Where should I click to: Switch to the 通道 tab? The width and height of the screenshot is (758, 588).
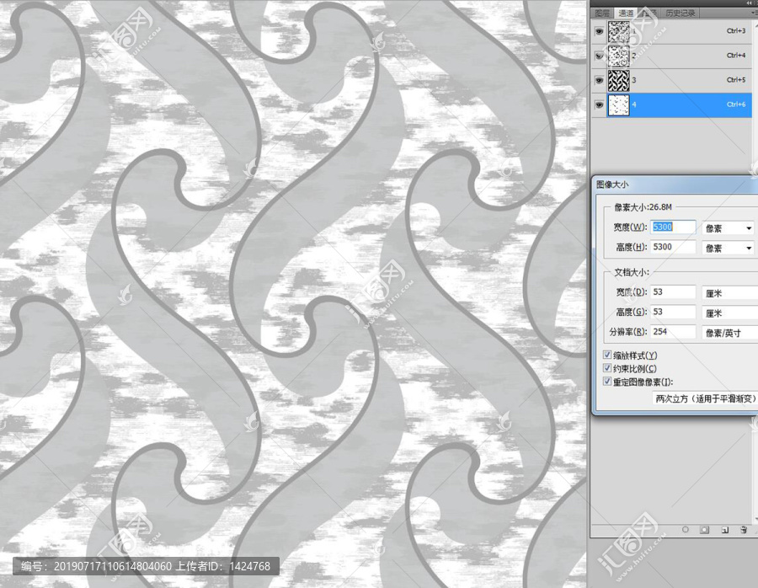626,13
